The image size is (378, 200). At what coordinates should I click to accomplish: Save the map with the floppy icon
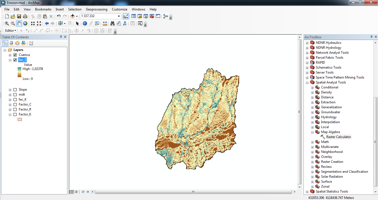coord(19,16)
